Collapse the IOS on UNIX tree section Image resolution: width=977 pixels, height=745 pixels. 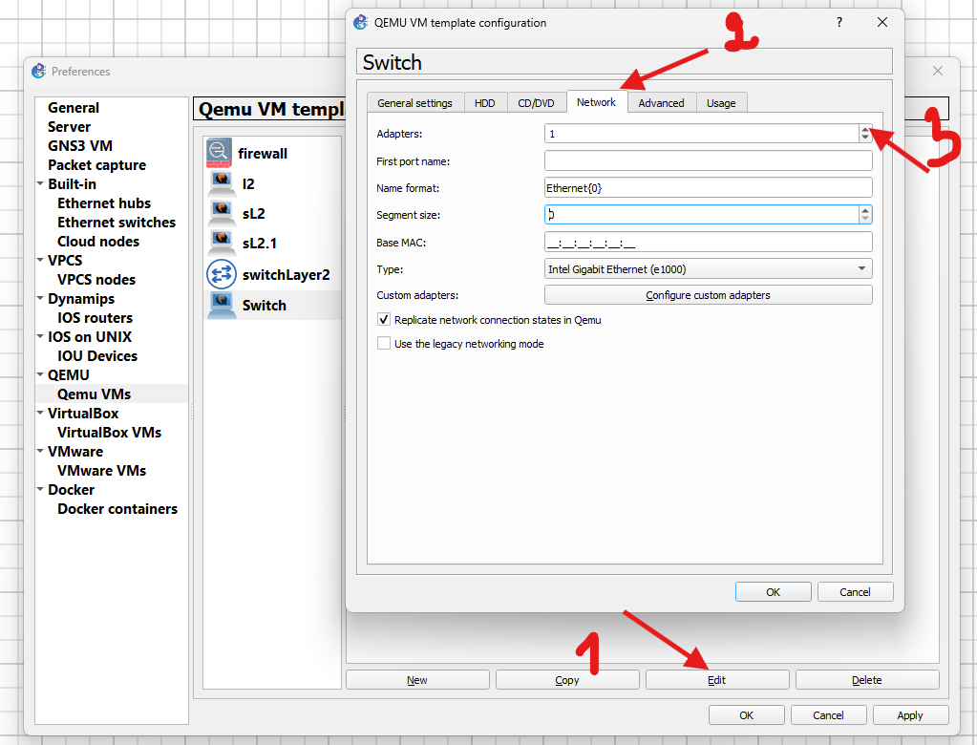pyautogui.click(x=40, y=336)
